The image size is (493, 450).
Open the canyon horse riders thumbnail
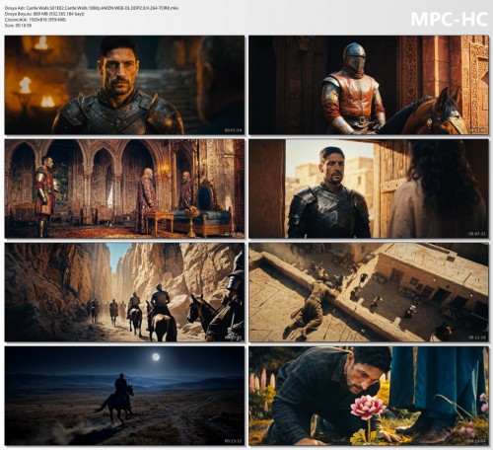124,292
